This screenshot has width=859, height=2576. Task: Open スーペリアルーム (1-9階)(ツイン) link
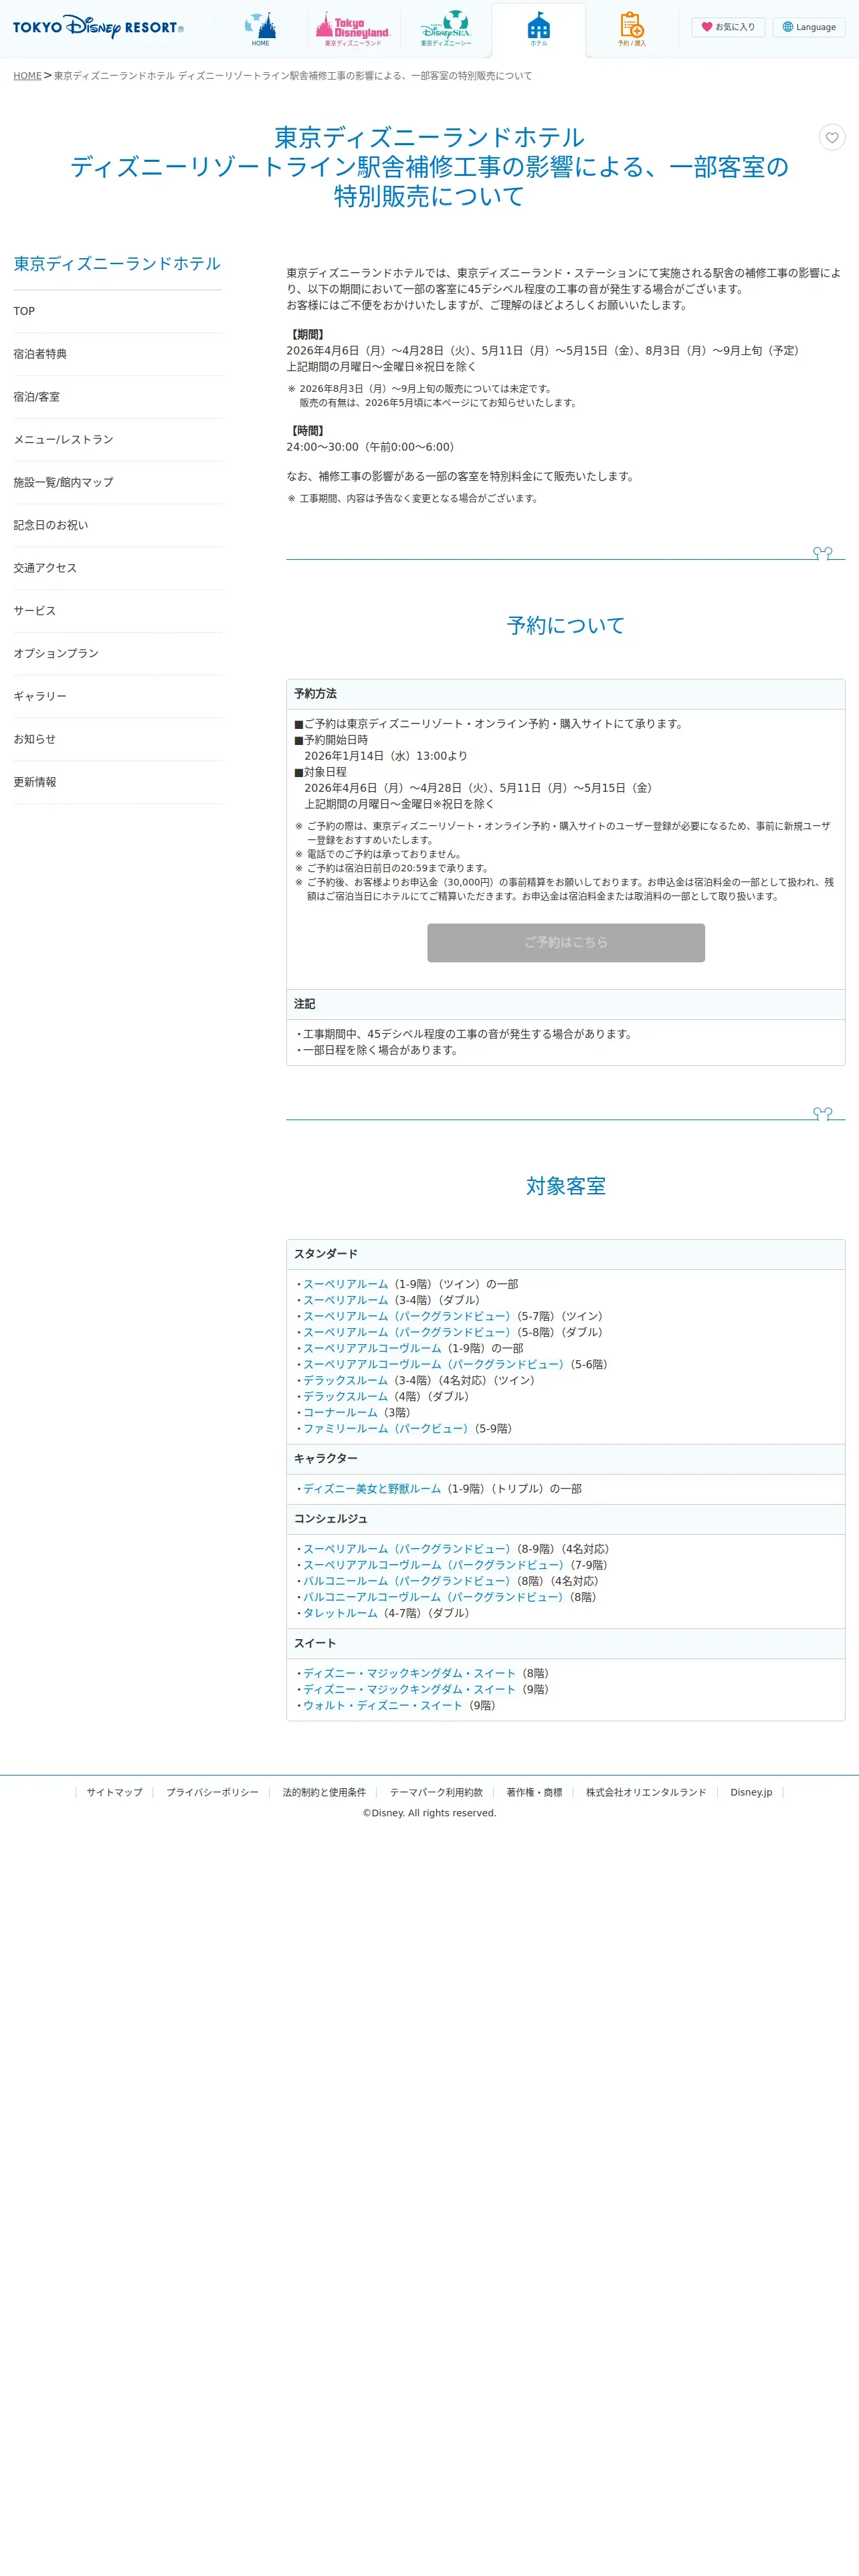click(x=345, y=1284)
